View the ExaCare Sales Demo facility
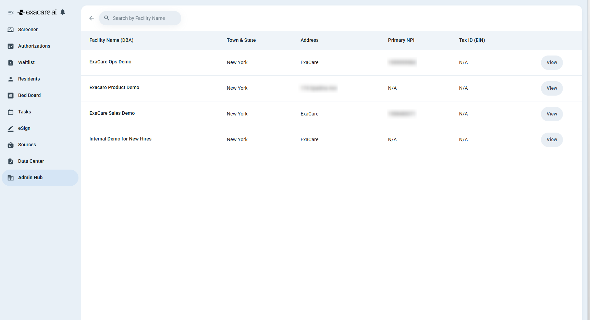This screenshot has width=590, height=320. coord(552,114)
